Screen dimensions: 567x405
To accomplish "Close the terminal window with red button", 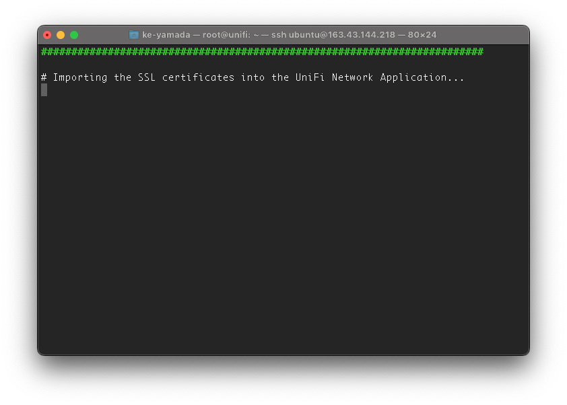I will 47,35.
